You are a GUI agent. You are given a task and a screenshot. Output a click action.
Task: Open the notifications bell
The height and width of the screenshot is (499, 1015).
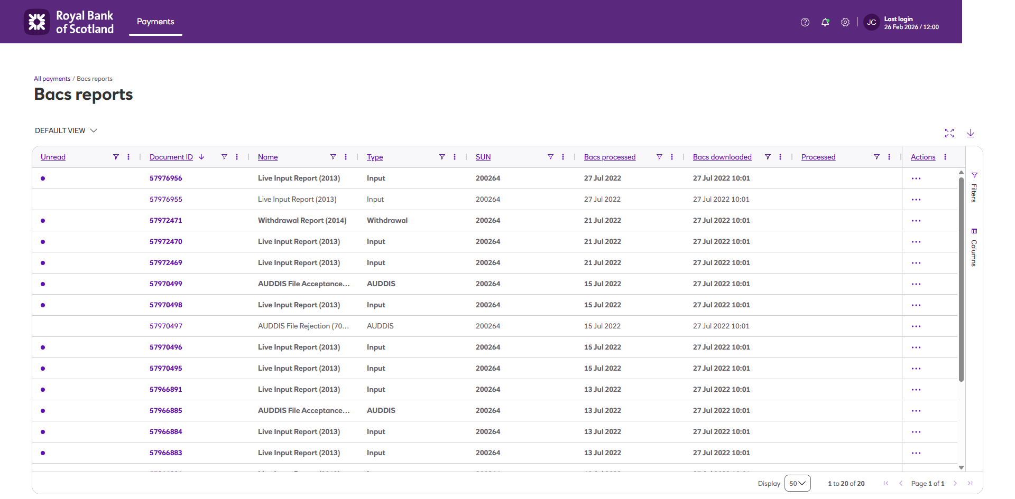[825, 22]
